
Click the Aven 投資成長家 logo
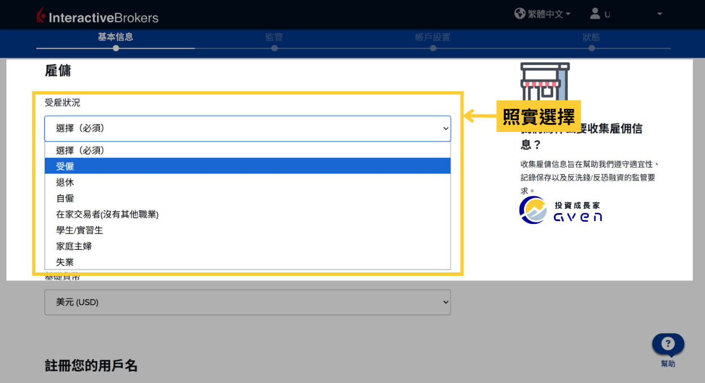[x=561, y=210]
